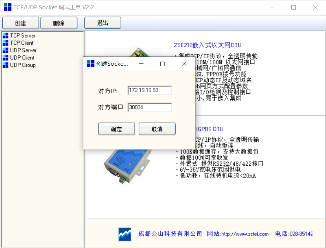Viewport: 326px width, 248px height.
Task: Open the ZSE210嵌入式以太网DTU link
Action: 208,45
